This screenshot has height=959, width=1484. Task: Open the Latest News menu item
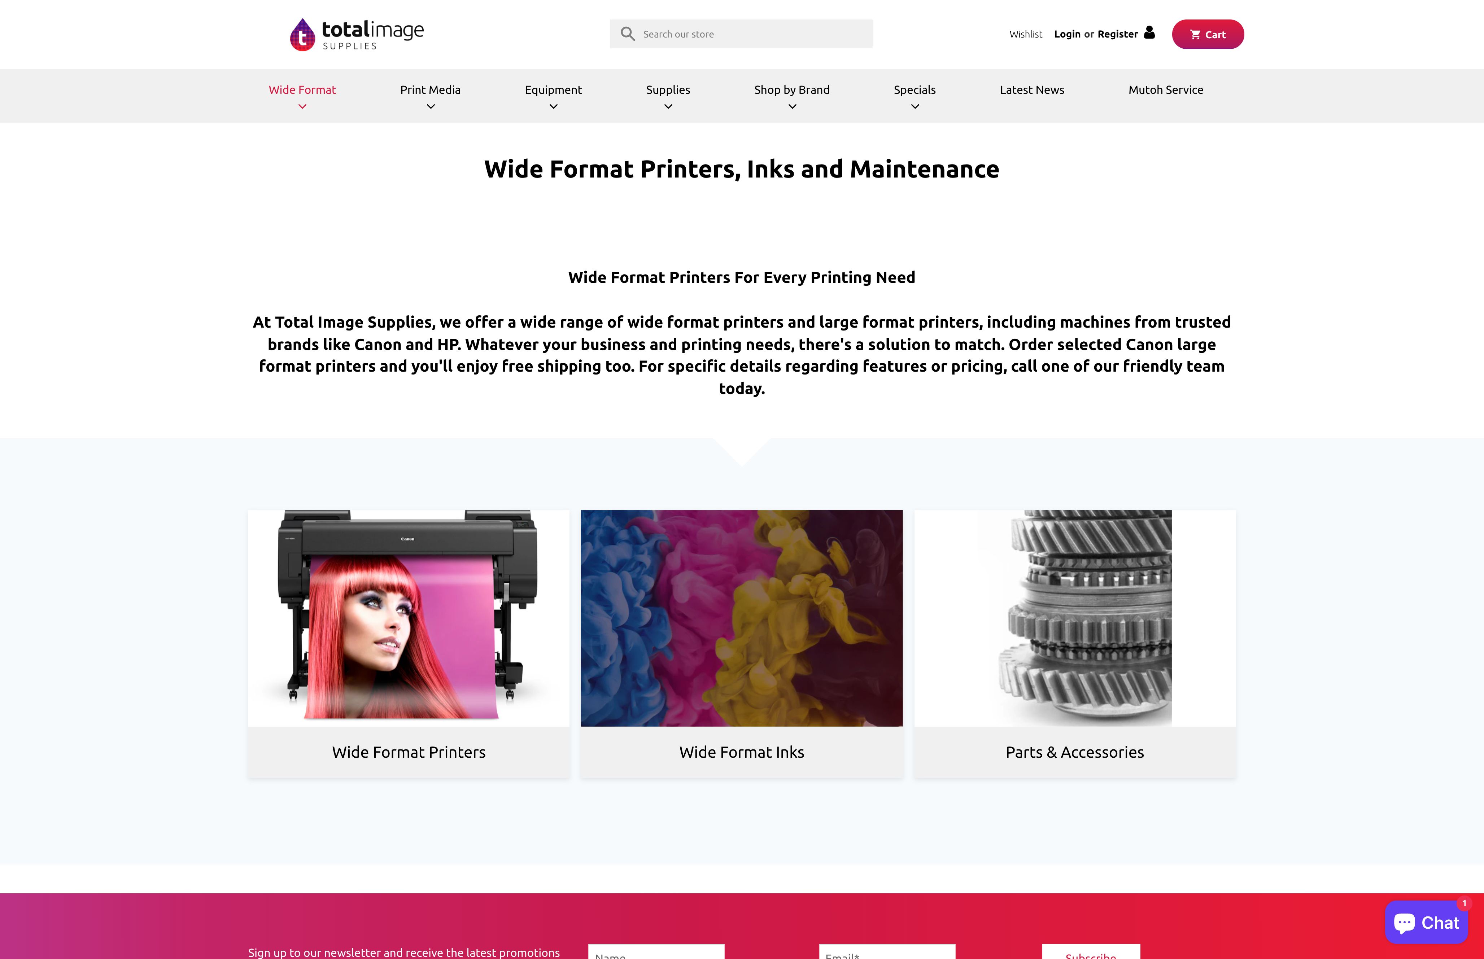pos(1032,90)
